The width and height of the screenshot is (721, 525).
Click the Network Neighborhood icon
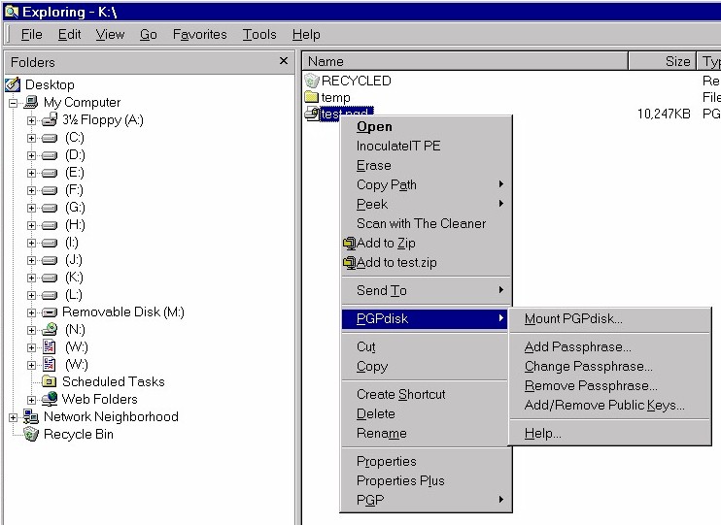[31, 416]
